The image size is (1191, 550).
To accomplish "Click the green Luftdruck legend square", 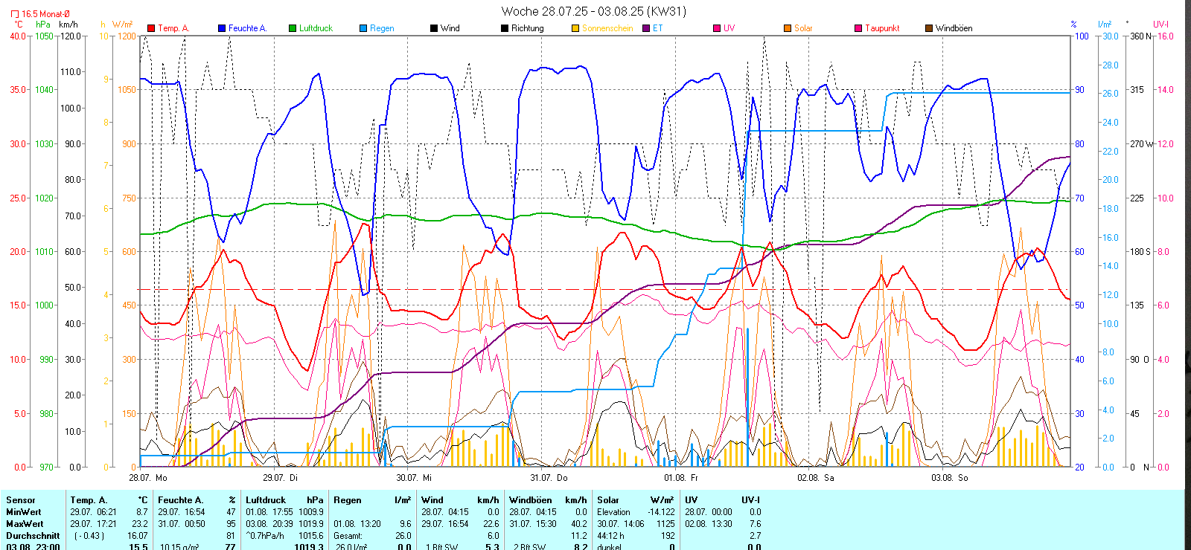I will pos(293,28).
